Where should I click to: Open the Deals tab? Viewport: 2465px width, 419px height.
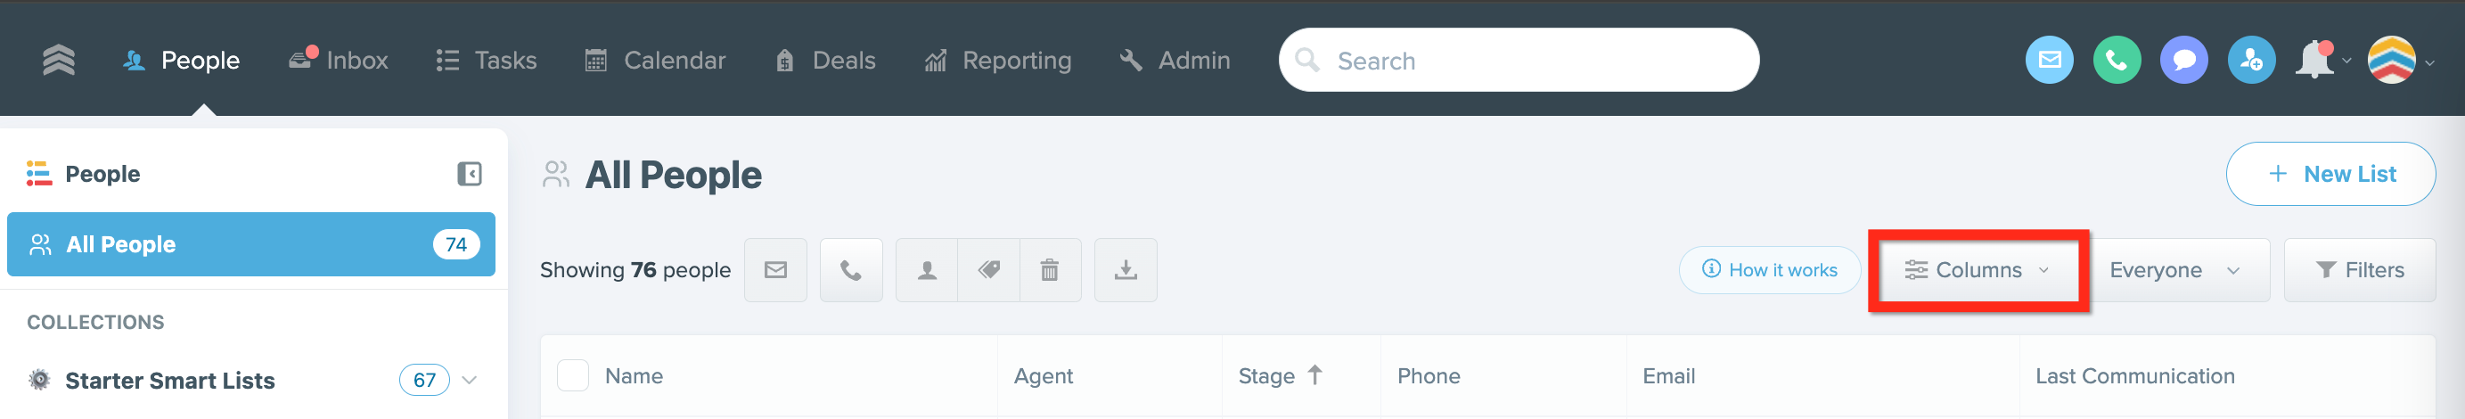coord(825,61)
